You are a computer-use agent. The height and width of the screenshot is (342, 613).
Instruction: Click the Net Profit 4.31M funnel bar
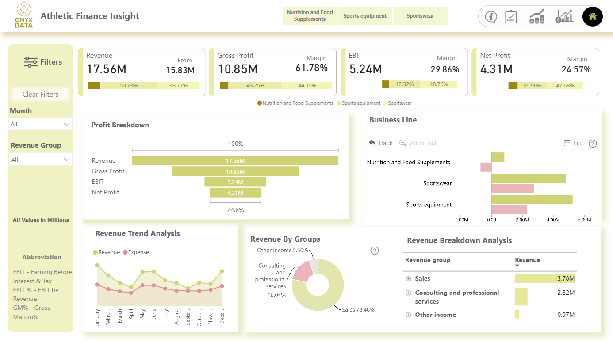235,192
